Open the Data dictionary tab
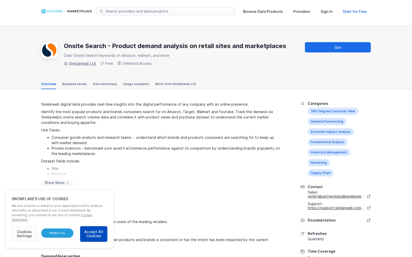412x257 pixels. (105, 84)
